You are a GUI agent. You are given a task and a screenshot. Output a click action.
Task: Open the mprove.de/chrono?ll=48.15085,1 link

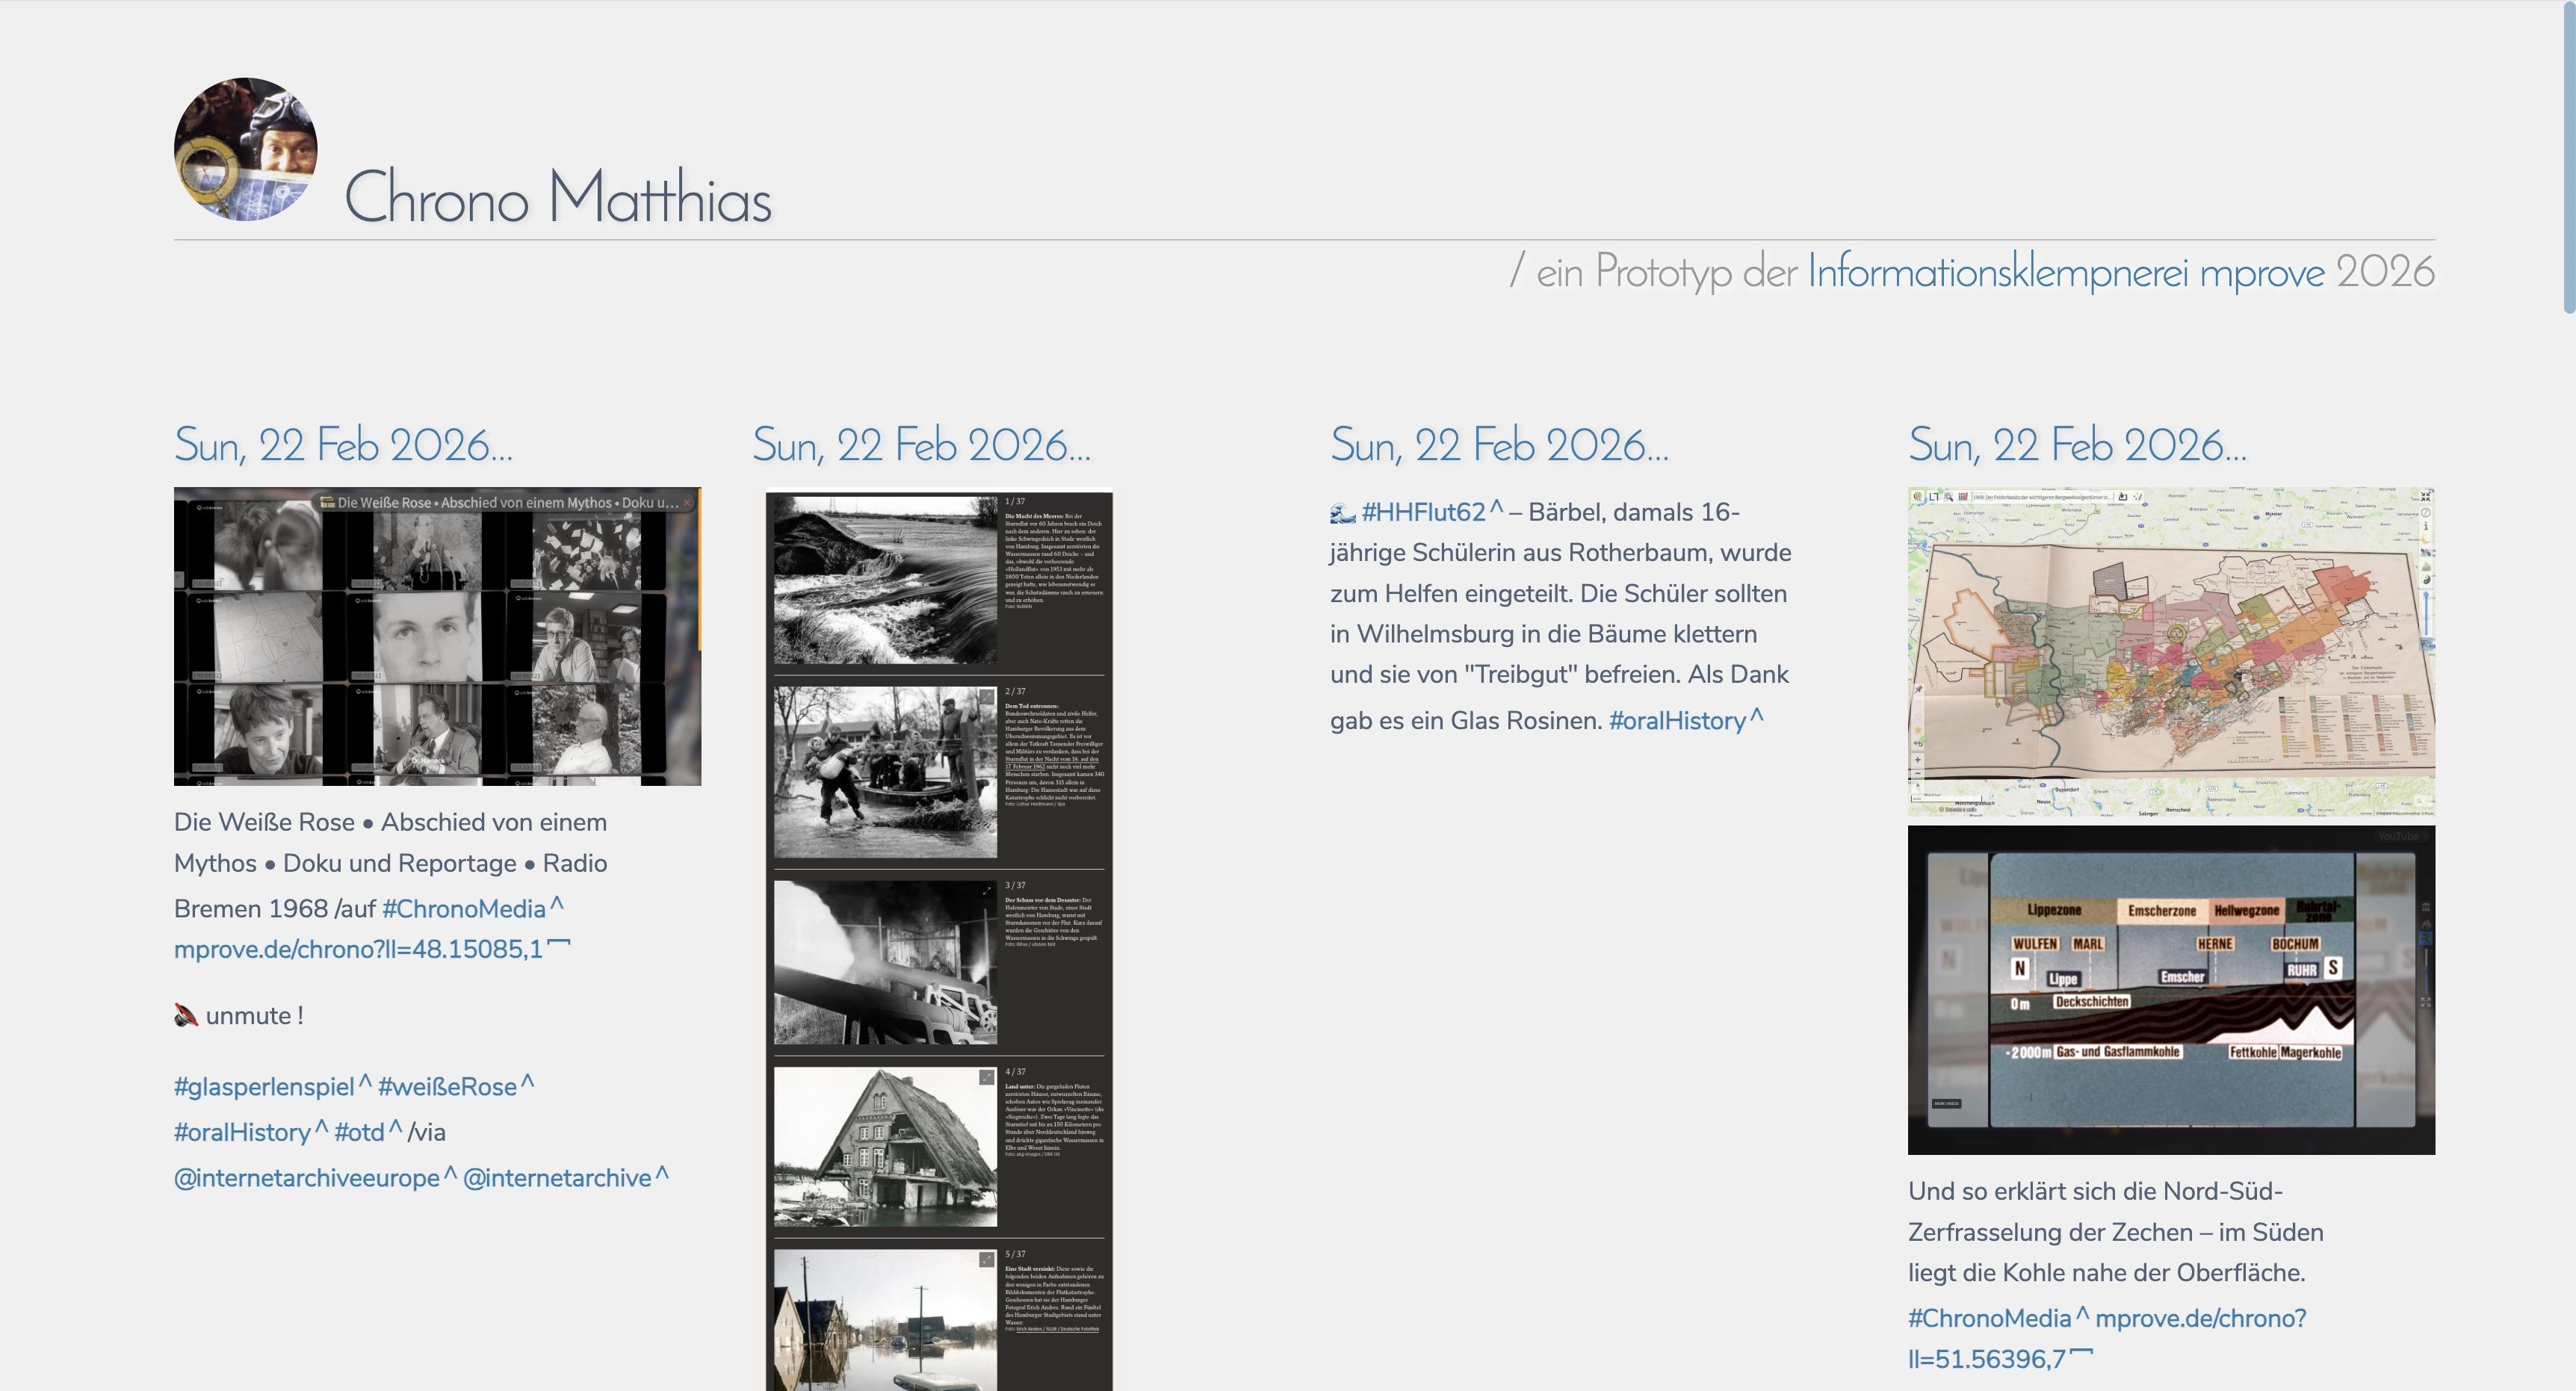coord(372,949)
